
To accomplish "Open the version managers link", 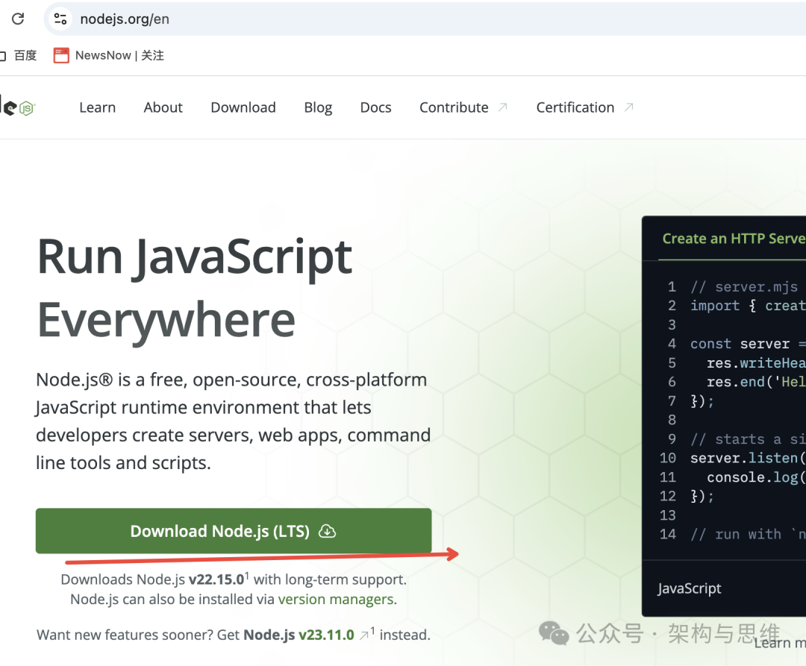I will [336, 599].
